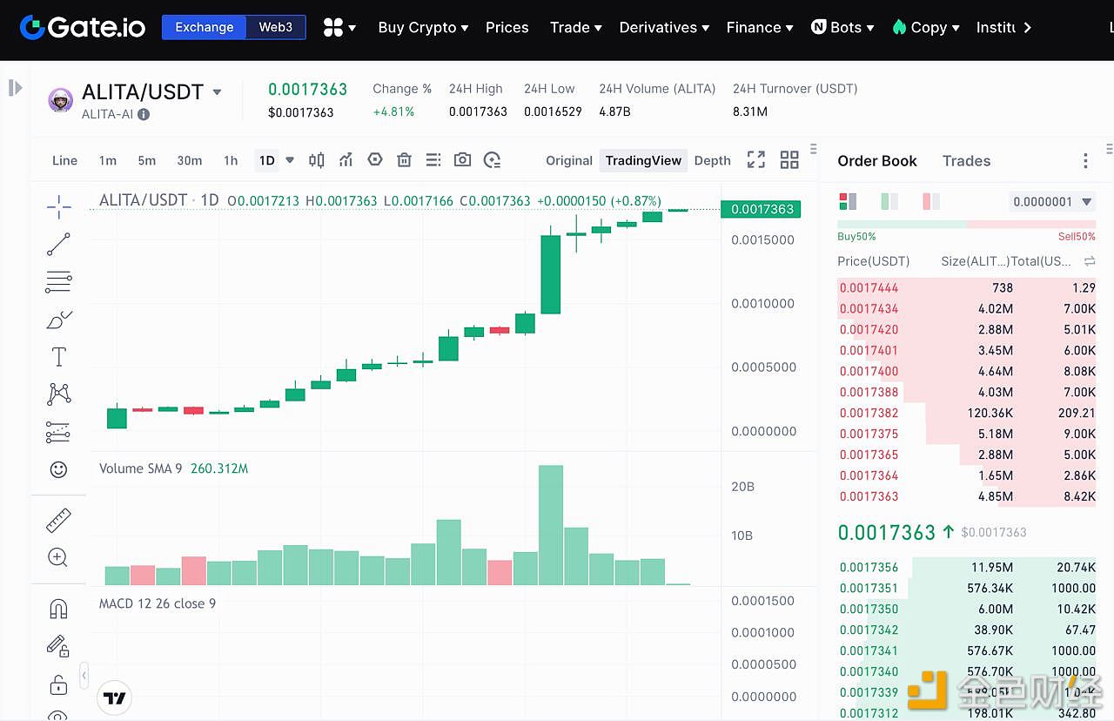Go to Prices page
The image size is (1114, 721).
pyautogui.click(x=507, y=27)
